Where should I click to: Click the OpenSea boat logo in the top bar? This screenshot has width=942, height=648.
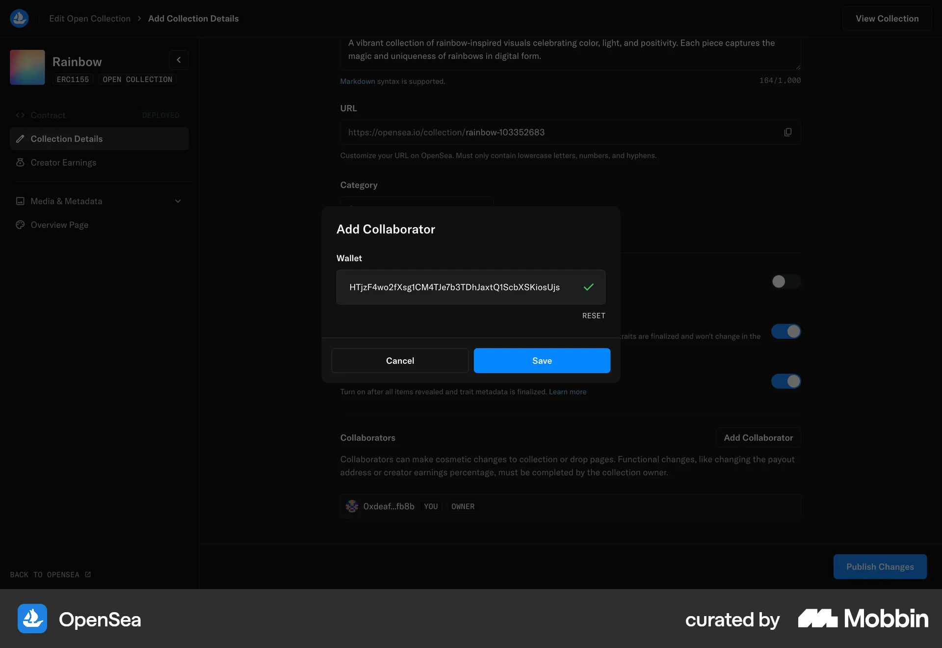(x=19, y=18)
